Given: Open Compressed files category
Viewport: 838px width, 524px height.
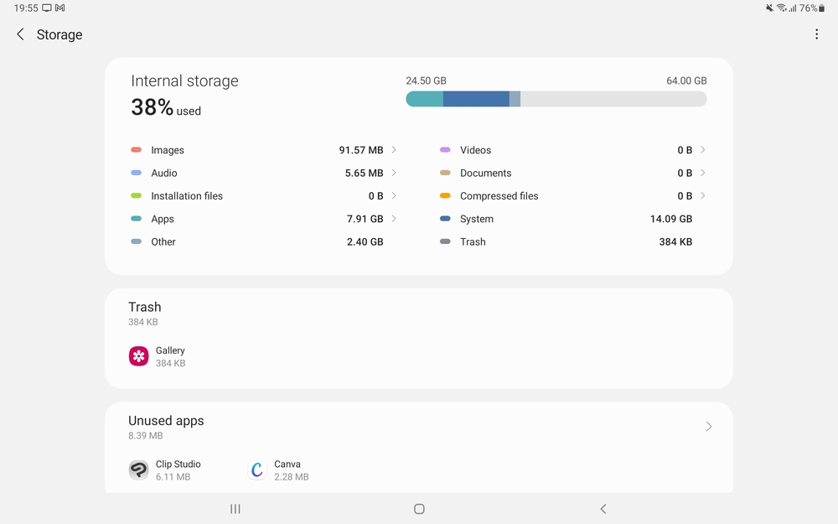Looking at the screenshot, I should click(x=499, y=196).
